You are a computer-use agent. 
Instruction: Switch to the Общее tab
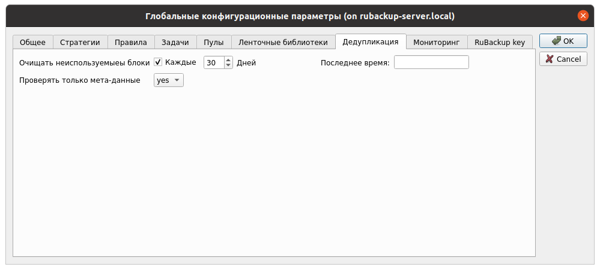point(32,42)
